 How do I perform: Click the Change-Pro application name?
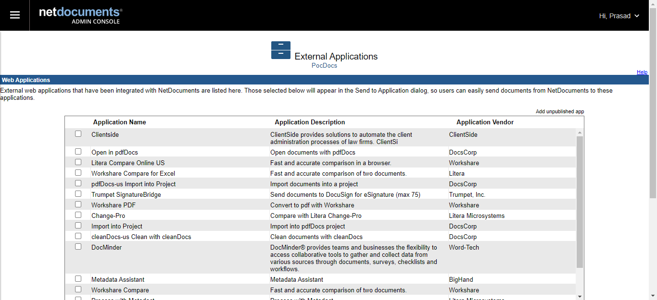click(x=108, y=216)
